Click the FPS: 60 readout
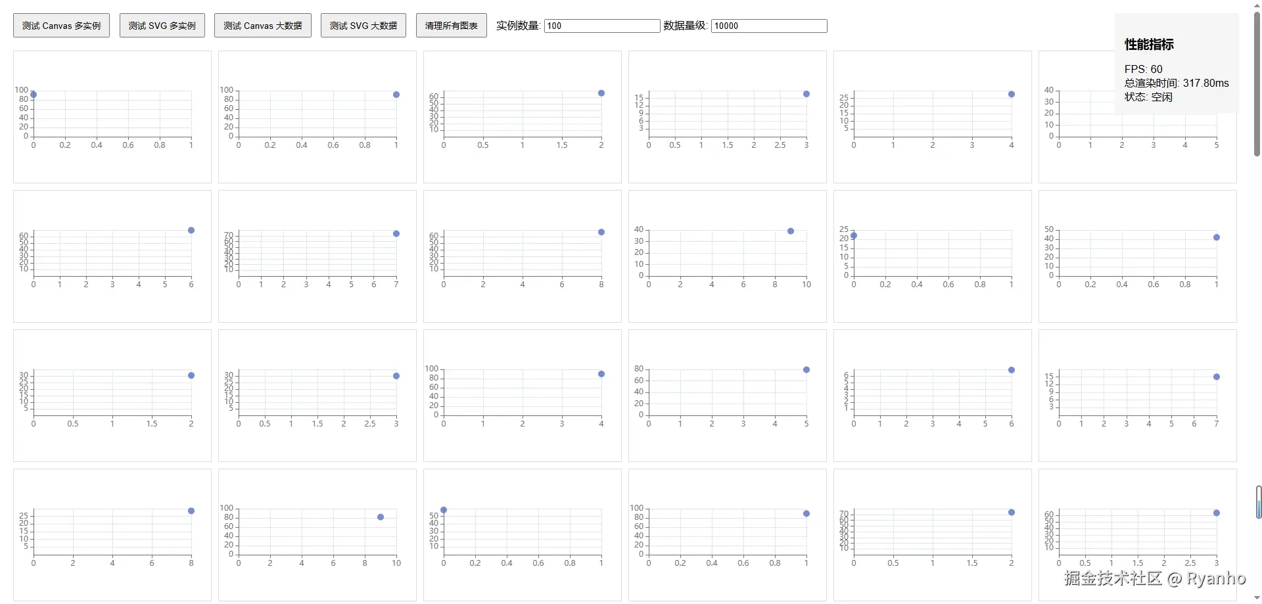Screen dimensions: 1262x604 pyautogui.click(x=1143, y=69)
